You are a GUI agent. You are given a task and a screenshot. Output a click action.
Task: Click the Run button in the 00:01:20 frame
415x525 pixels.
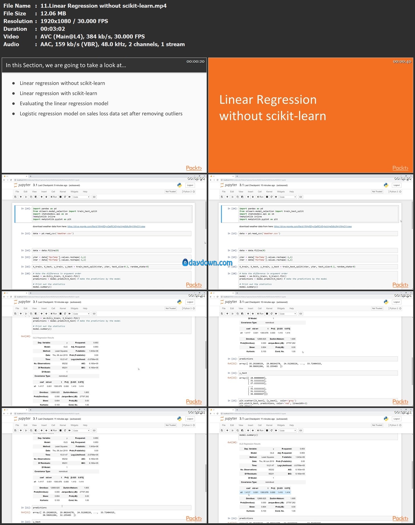click(260, 197)
